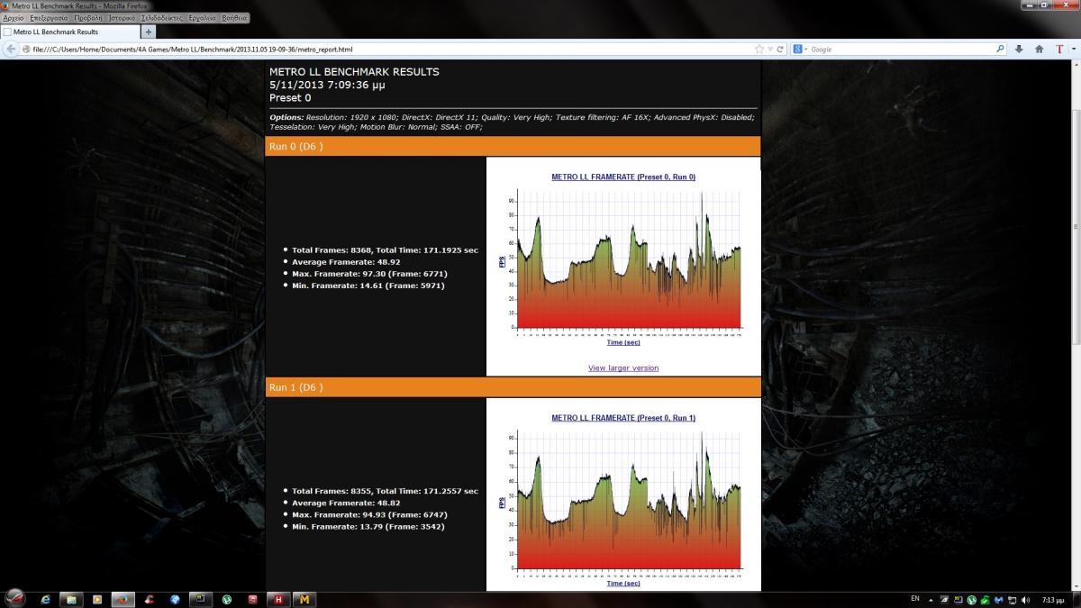Click the Firefox taskbar button
Screen dimensions: 1081x608
123,598
